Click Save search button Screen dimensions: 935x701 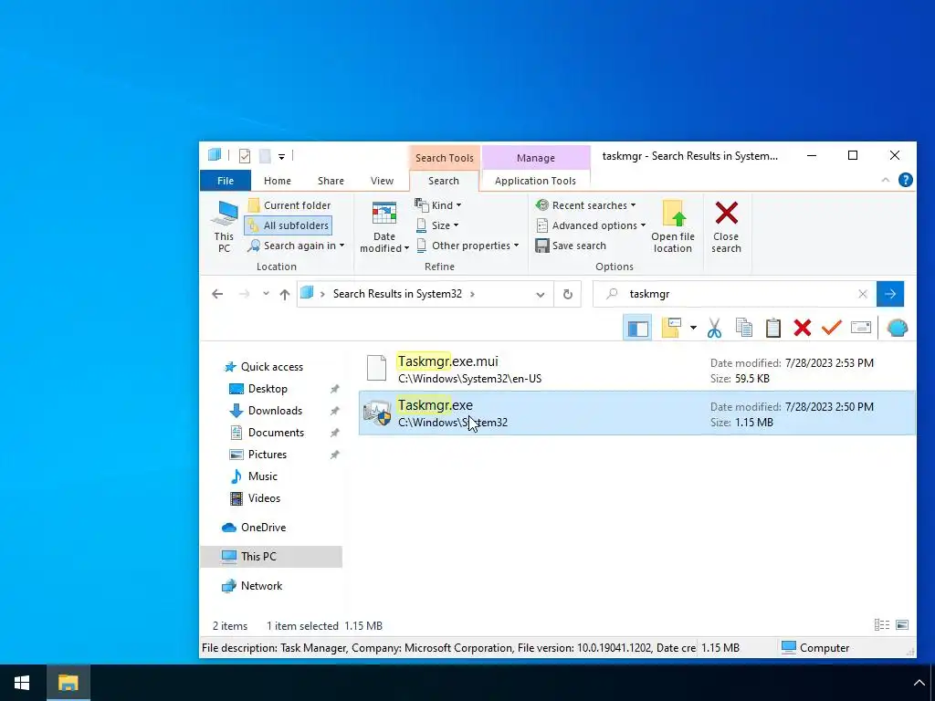coord(571,246)
